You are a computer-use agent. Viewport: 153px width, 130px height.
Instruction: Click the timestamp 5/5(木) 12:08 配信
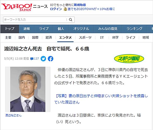tap(16, 59)
